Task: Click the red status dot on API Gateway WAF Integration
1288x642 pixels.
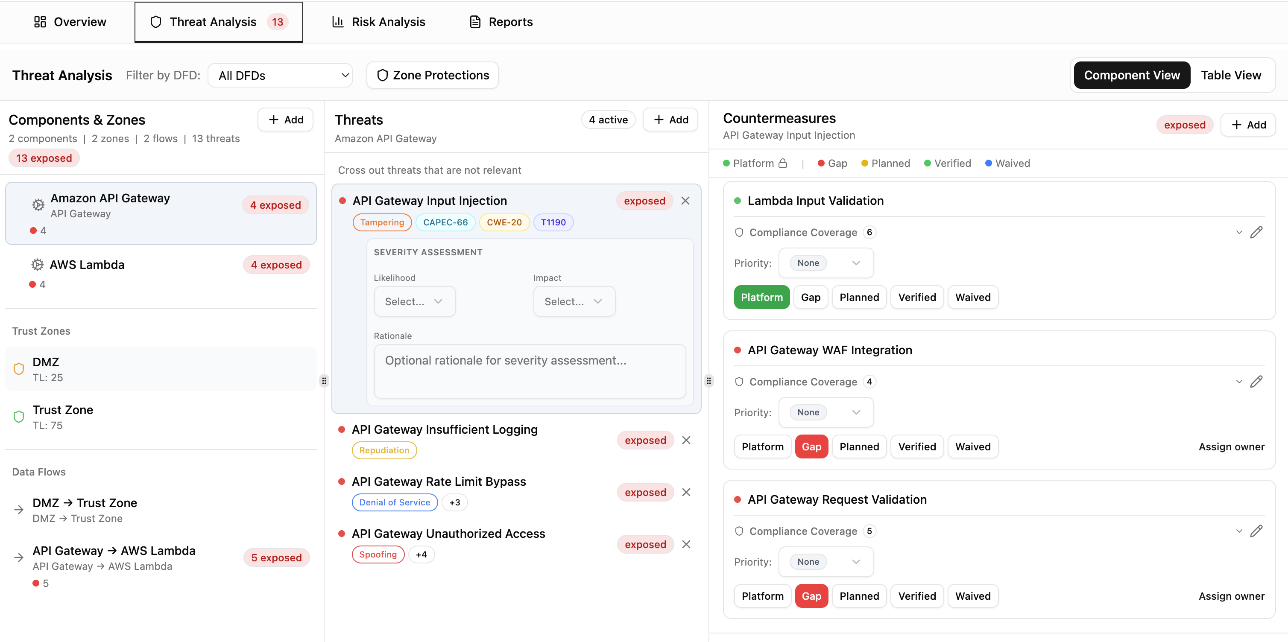Action: coord(737,350)
